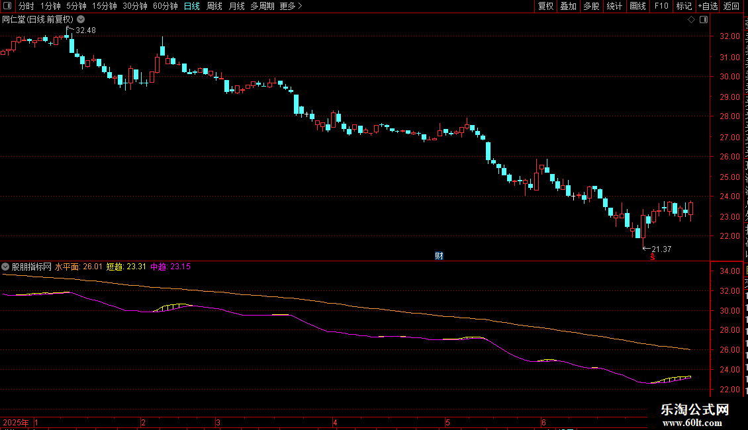Click the 股朋指标网 indicator name
Screen dimensions: 748x430
[x=32, y=267]
